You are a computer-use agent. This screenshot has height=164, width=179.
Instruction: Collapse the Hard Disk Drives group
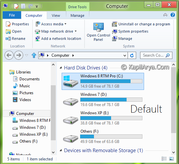click(x=61, y=68)
